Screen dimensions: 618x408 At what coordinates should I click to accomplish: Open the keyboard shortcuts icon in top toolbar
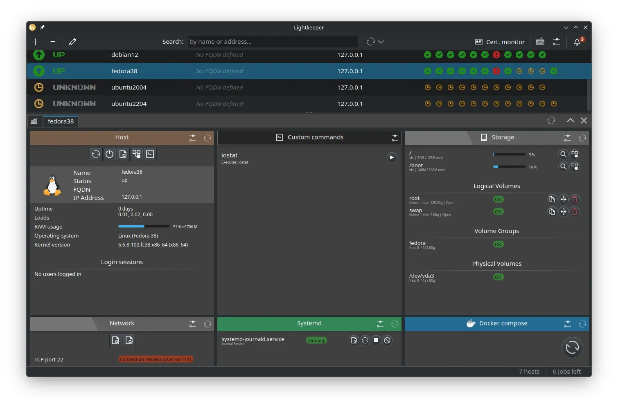coord(540,42)
